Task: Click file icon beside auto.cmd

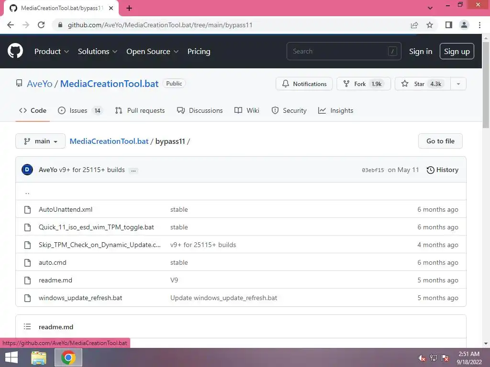Action: [27, 262]
